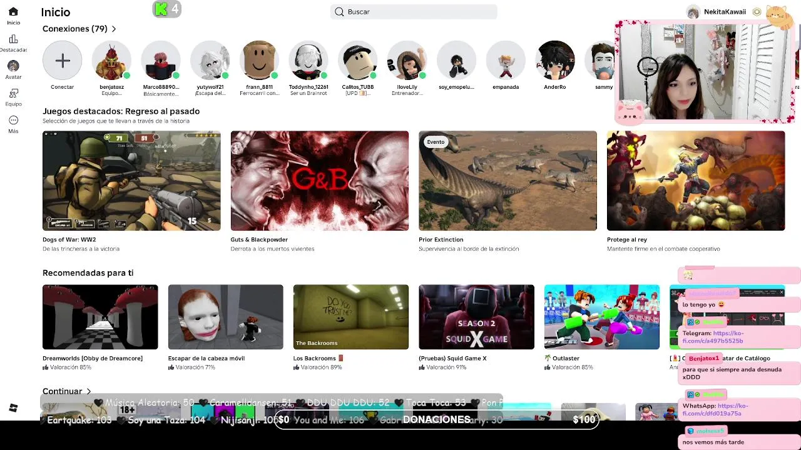Open frann_8811 connection avatar
The width and height of the screenshot is (801, 450).
[259, 61]
